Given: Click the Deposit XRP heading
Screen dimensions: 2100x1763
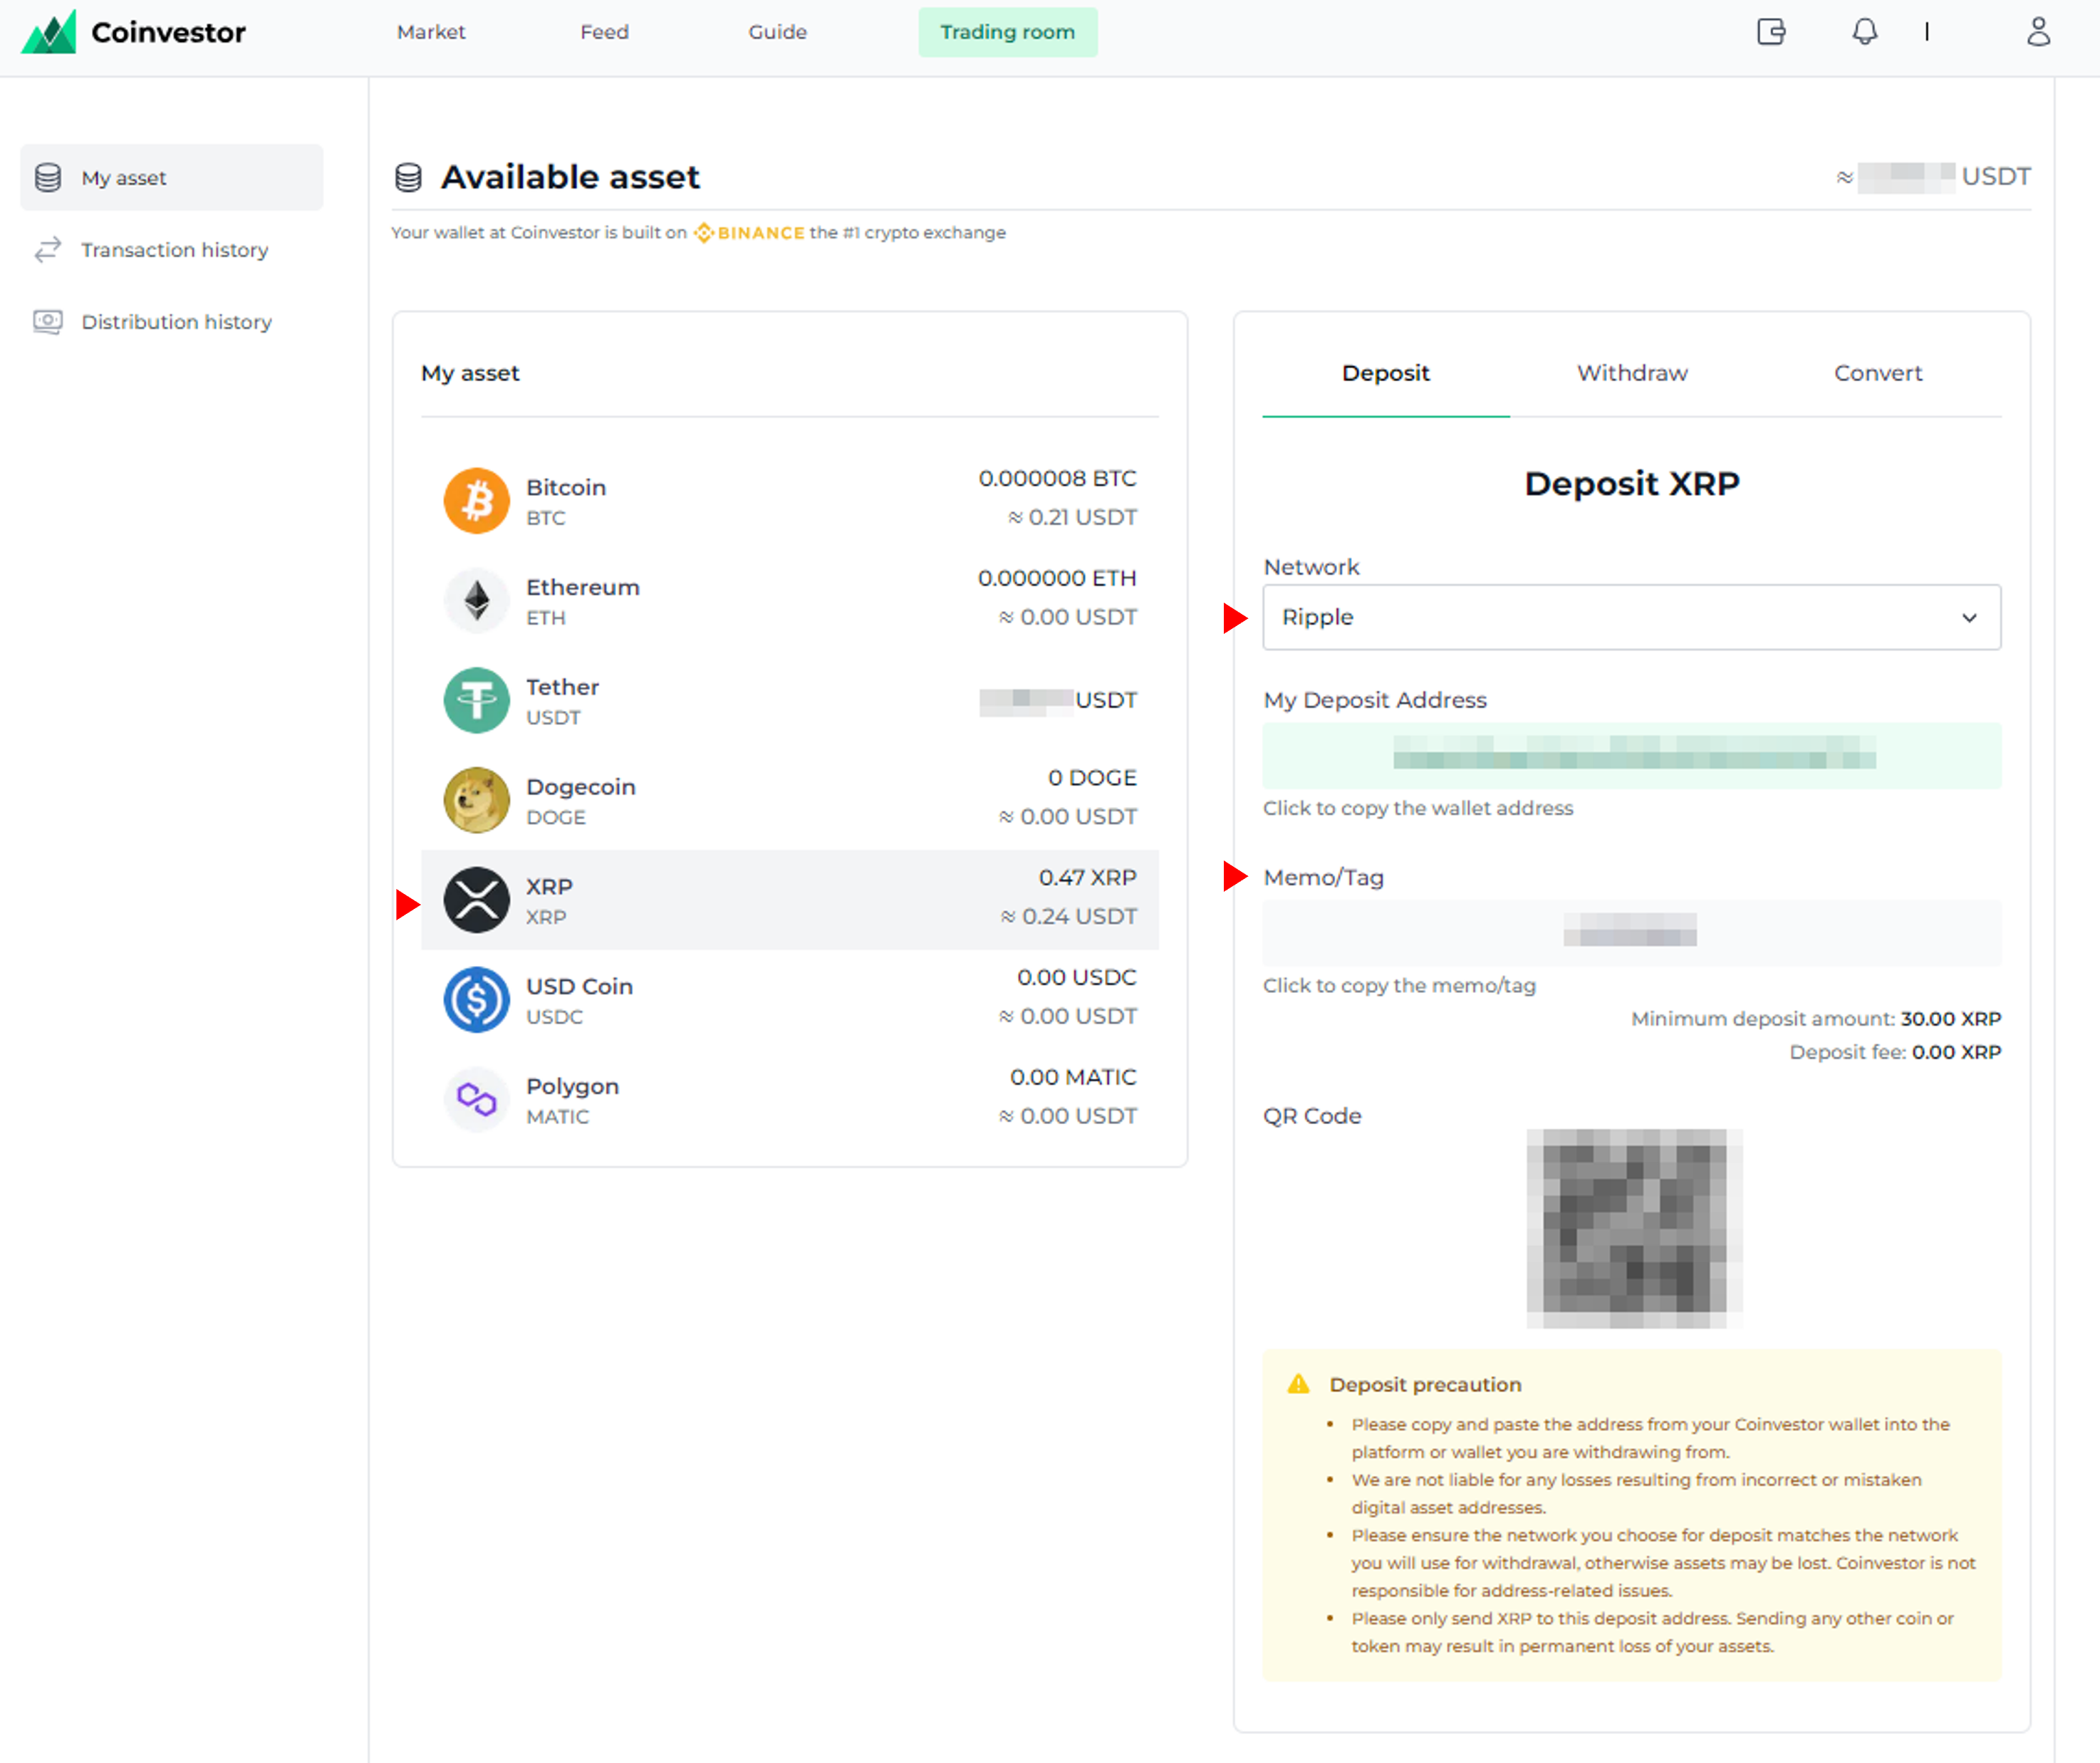Looking at the screenshot, I should click(1631, 484).
